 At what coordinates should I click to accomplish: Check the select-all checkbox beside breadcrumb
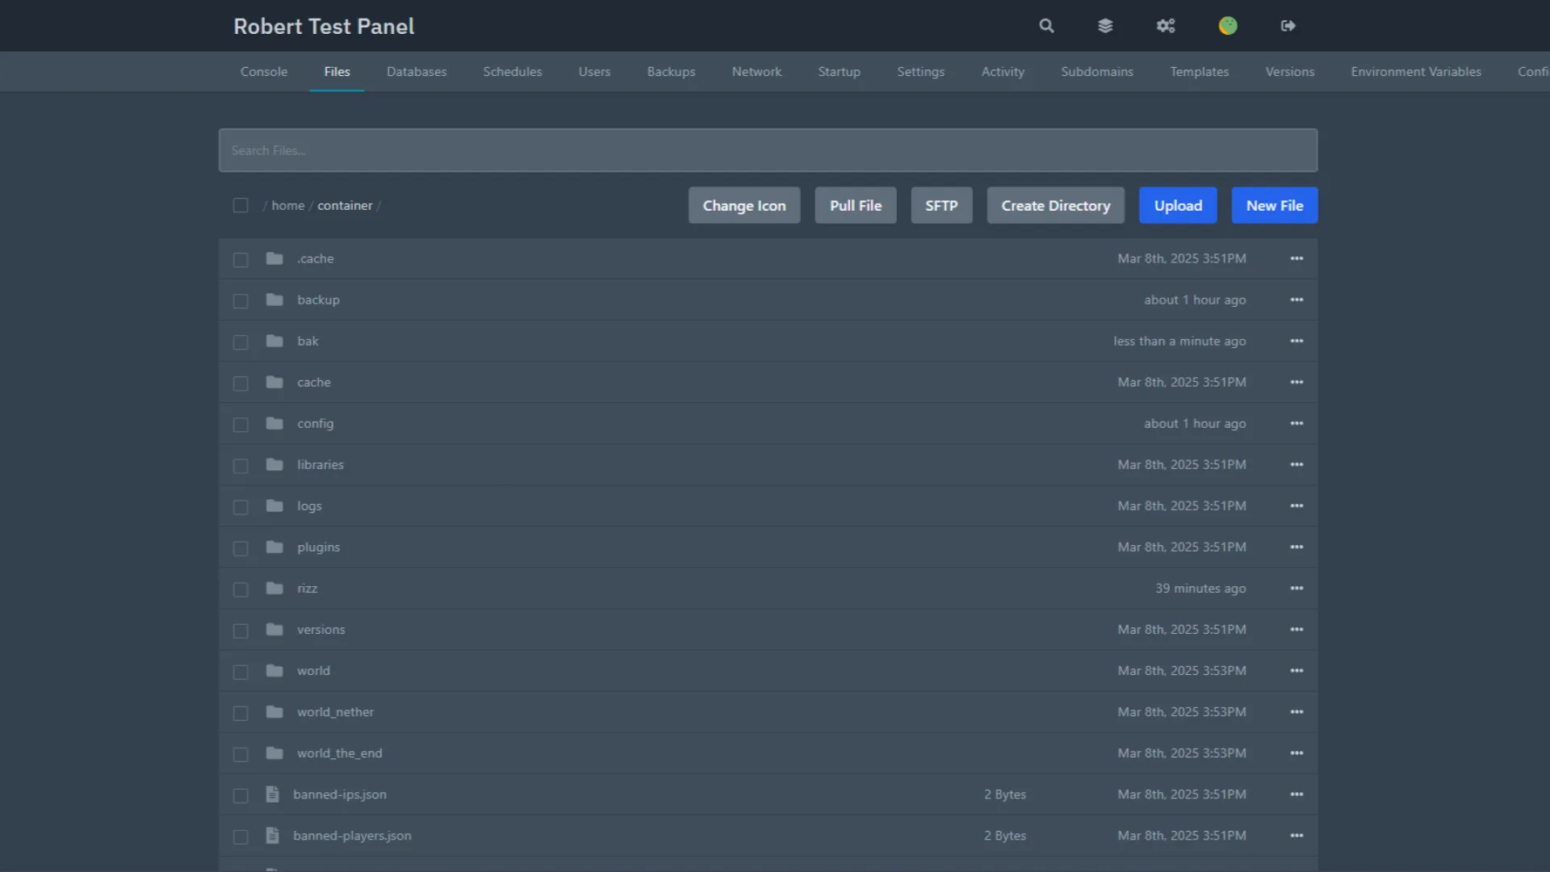241,206
